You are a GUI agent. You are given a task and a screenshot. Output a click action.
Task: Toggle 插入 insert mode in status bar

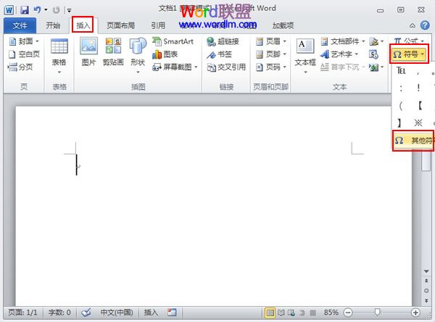click(151, 313)
